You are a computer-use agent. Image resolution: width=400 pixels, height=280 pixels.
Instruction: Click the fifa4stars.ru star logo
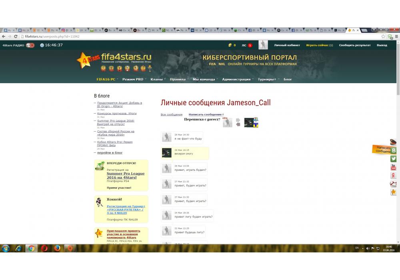pos(84,60)
